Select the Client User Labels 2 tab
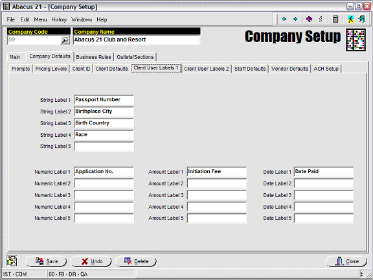Screen dimensions: 373x280 coord(206,69)
